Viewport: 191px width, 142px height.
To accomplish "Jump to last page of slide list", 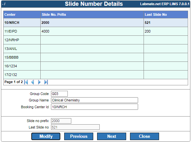I will 46,82.
